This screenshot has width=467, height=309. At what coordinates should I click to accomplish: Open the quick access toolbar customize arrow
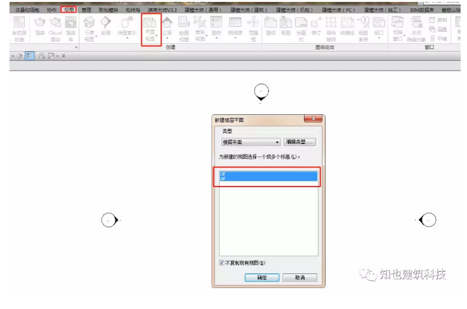63,56
